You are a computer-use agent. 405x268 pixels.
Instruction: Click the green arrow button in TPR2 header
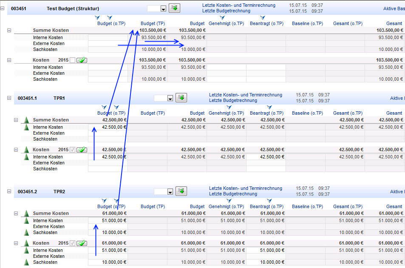(x=181, y=191)
